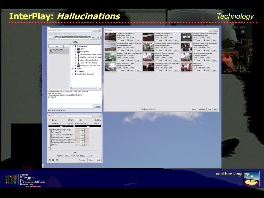Click the Tk icon in the Video window title bar
264x198 pixels.
point(105,30)
